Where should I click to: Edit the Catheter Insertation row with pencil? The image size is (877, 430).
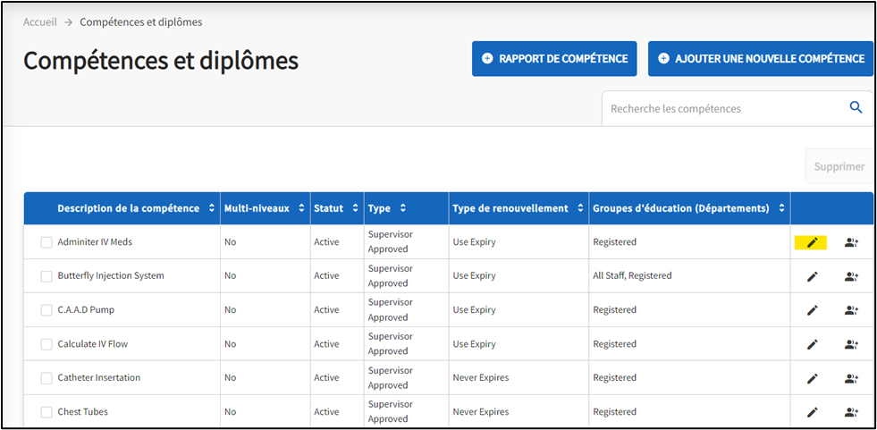click(x=812, y=378)
